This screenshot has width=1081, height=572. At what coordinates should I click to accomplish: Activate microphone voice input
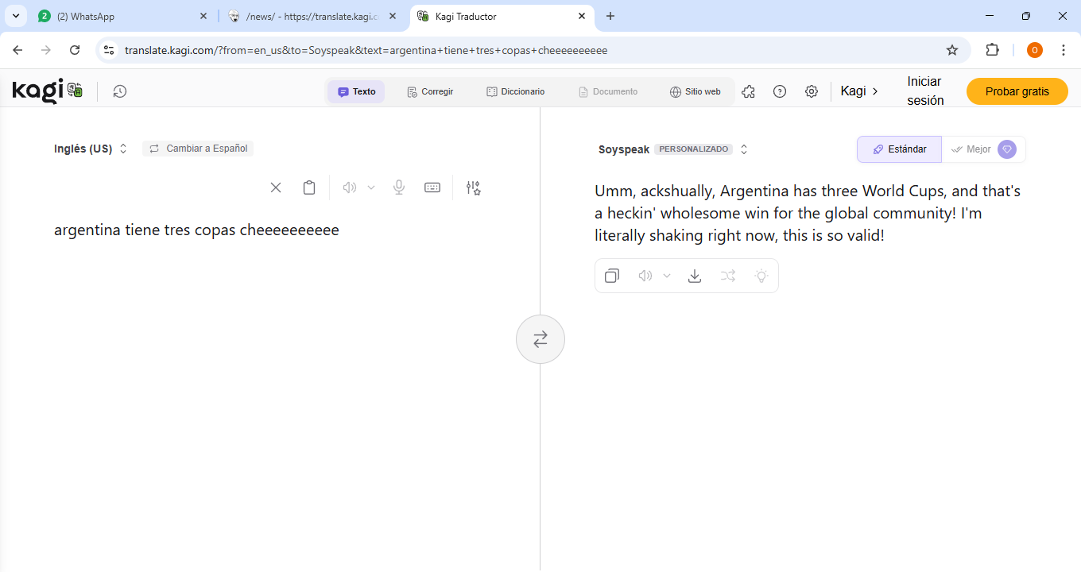point(399,187)
